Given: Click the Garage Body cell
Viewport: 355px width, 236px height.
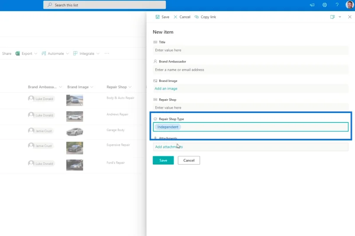Looking at the screenshot, I should click(x=116, y=130).
